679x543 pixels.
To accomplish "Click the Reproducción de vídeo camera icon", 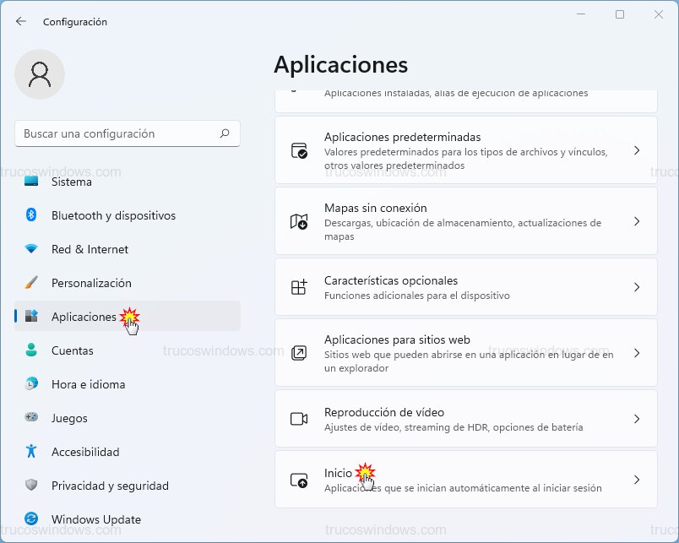I will pos(297,419).
